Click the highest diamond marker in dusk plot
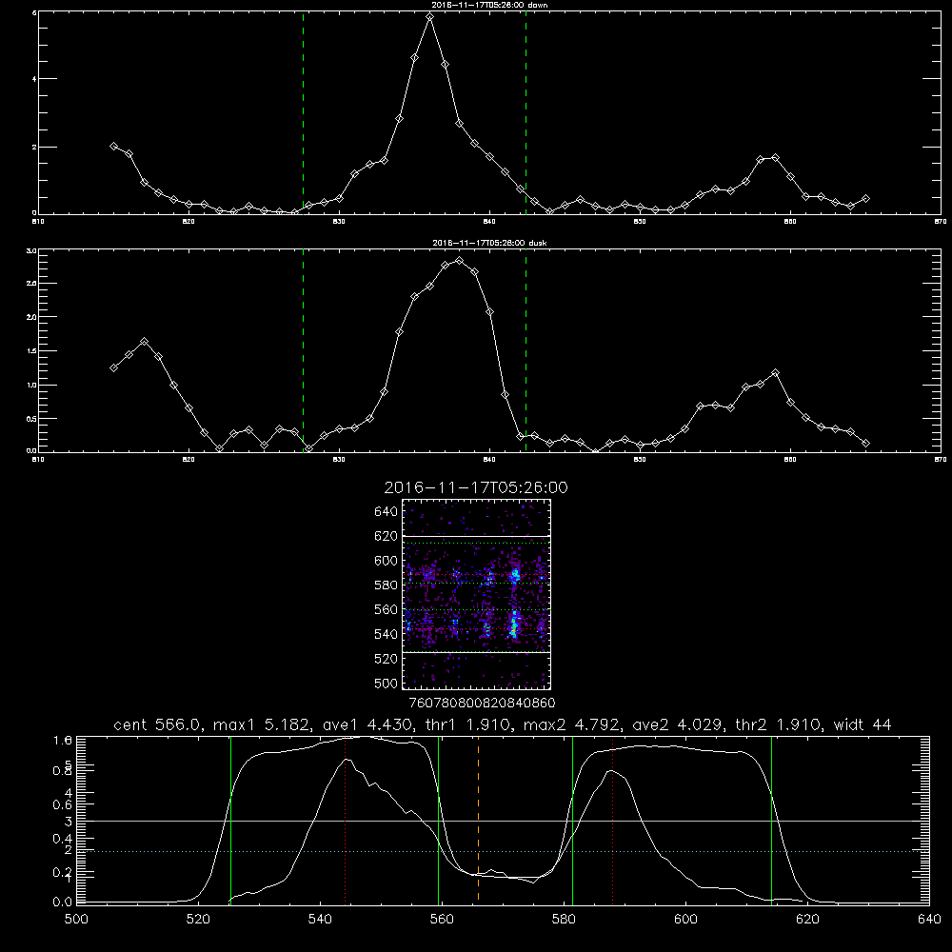This screenshot has height=952, width=952. 460,261
